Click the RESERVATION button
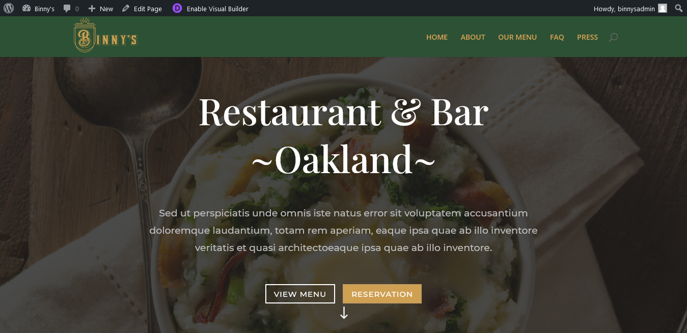Screen dimensions: 687x333 (382, 294)
